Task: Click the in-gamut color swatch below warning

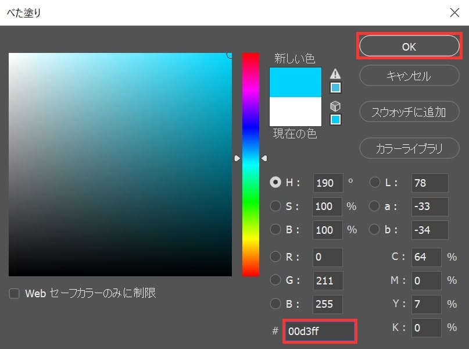Action: 335,88
